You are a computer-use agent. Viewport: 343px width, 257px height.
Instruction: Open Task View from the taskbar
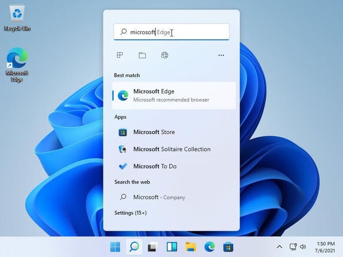click(153, 247)
